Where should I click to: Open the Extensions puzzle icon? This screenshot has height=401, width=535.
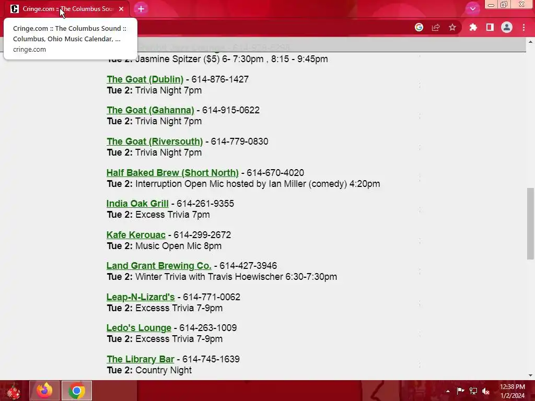point(473,27)
